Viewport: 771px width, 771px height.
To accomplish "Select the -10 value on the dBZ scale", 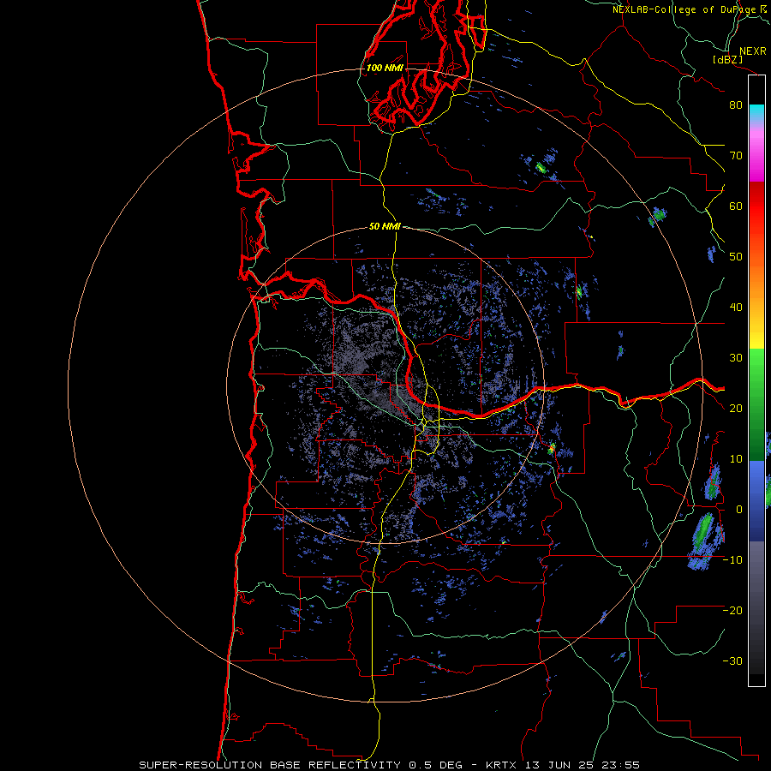I will (x=732, y=560).
